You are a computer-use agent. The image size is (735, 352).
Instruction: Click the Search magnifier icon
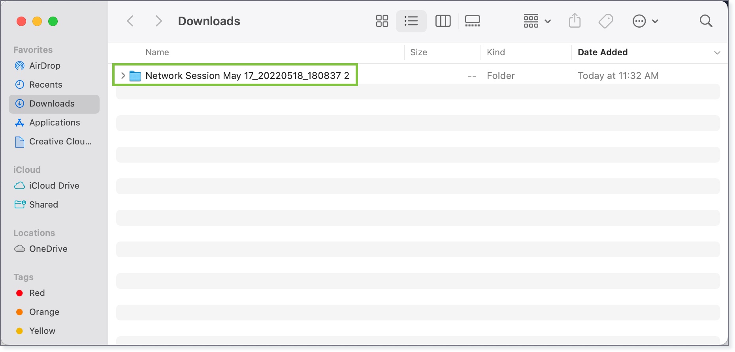click(706, 21)
